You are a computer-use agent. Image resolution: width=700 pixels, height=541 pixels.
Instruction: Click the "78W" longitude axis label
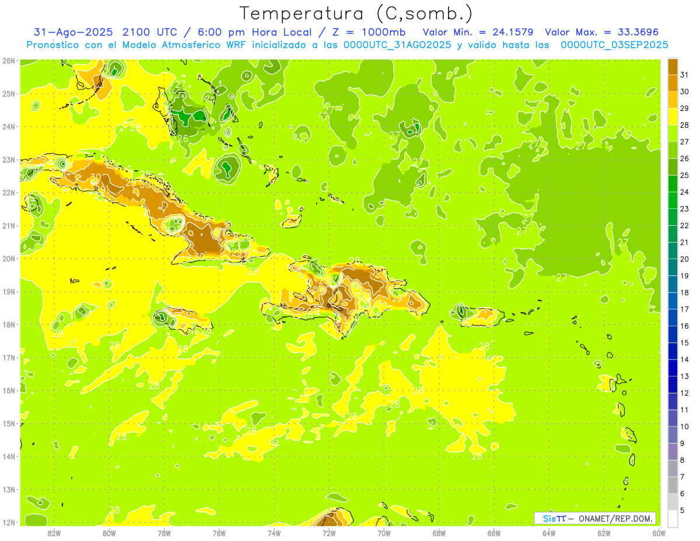pos(164,533)
